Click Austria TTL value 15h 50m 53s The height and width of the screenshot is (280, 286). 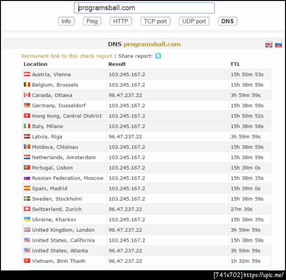point(247,75)
